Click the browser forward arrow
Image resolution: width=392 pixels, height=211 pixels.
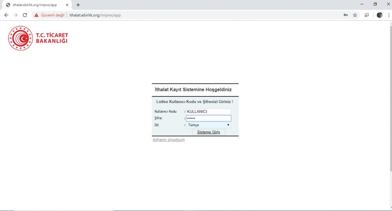click(16, 15)
